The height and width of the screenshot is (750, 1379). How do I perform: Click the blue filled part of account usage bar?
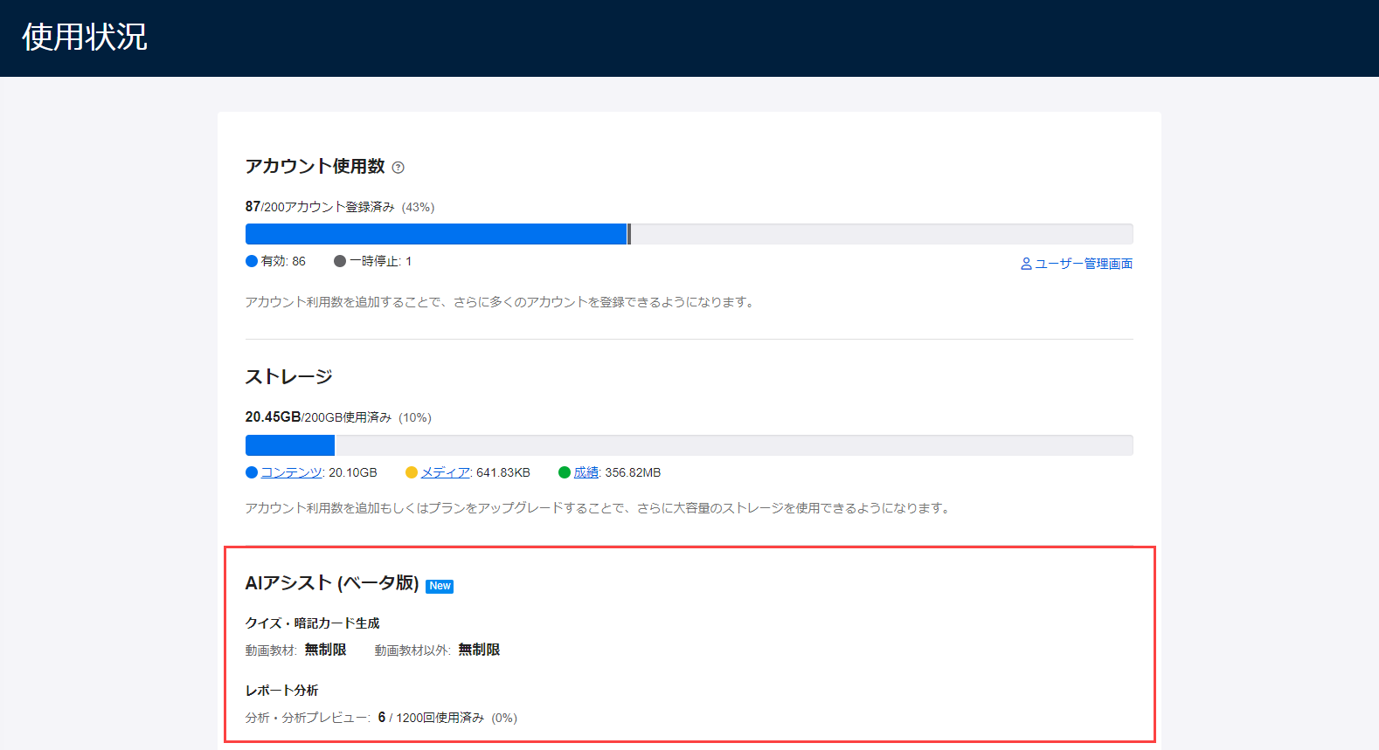point(435,234)
